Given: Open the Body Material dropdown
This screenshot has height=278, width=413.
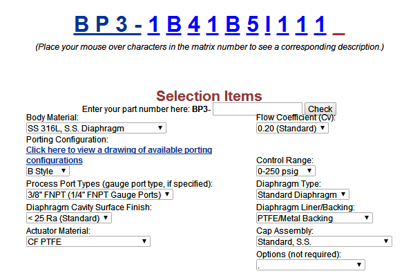Looking at the screenshot, I should [x=96, y=128].
